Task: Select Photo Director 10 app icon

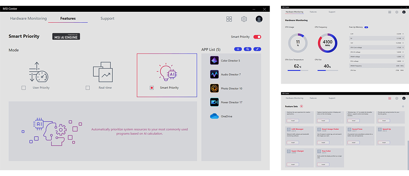Action: pyautogui.click(x=214, y=88)
